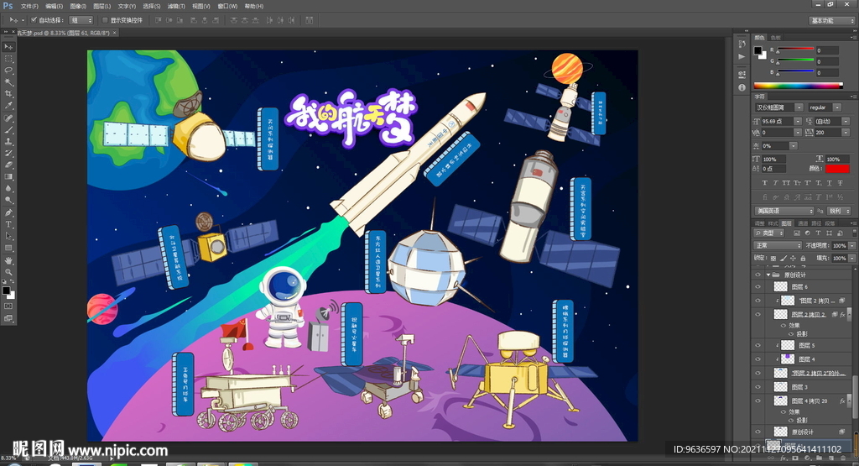
Task: Select the Clone Stamp tool
Action: tap(8, 141)
